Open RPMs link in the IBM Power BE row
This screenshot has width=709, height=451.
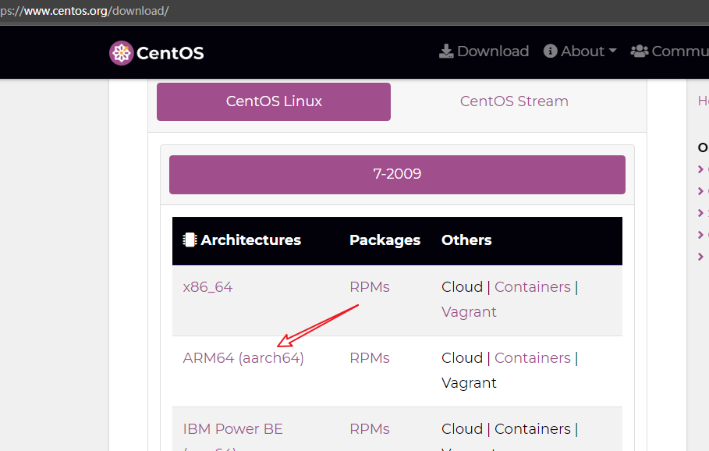(x=370, y=429)
